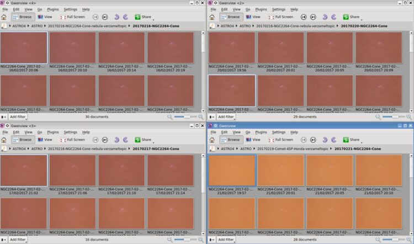Toggle the sidebar in the active Gwenview window

tap(212, 240)
